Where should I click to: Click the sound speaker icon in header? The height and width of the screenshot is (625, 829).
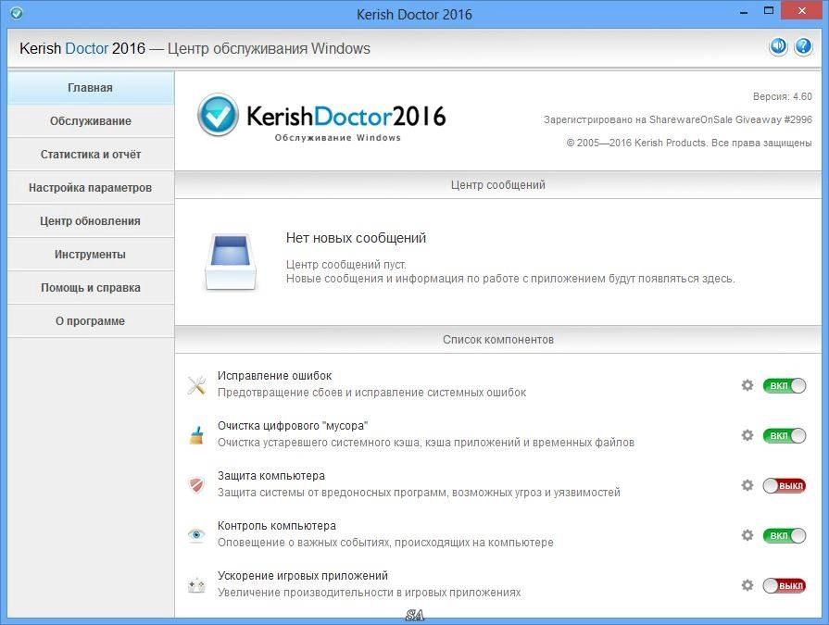click(778, 46)
